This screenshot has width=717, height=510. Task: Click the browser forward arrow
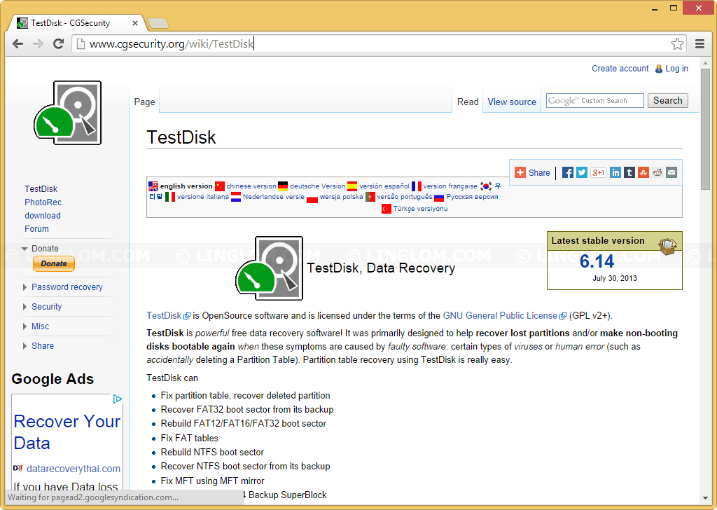point(38,44)
